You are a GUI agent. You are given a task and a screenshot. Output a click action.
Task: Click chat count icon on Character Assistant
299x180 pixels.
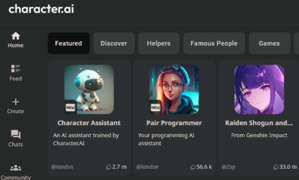[x=108, y=167]
